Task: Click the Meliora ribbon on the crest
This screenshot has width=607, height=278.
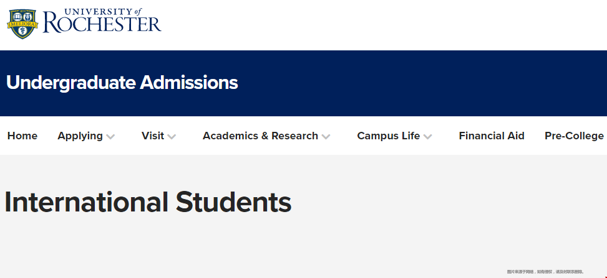Action: point(22,24)
